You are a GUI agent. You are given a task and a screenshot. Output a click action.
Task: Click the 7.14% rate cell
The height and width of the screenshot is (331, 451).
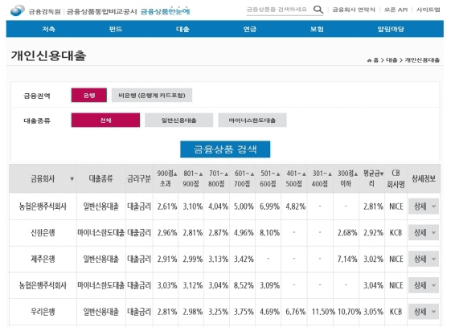tap(347, 259)
